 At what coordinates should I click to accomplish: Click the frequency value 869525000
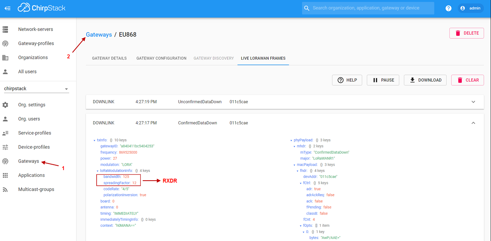[x=128, y=152]
